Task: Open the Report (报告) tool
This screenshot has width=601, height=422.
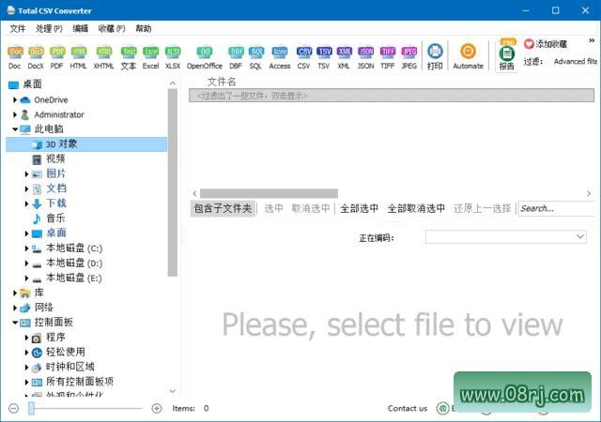Action: pos(507,55)
